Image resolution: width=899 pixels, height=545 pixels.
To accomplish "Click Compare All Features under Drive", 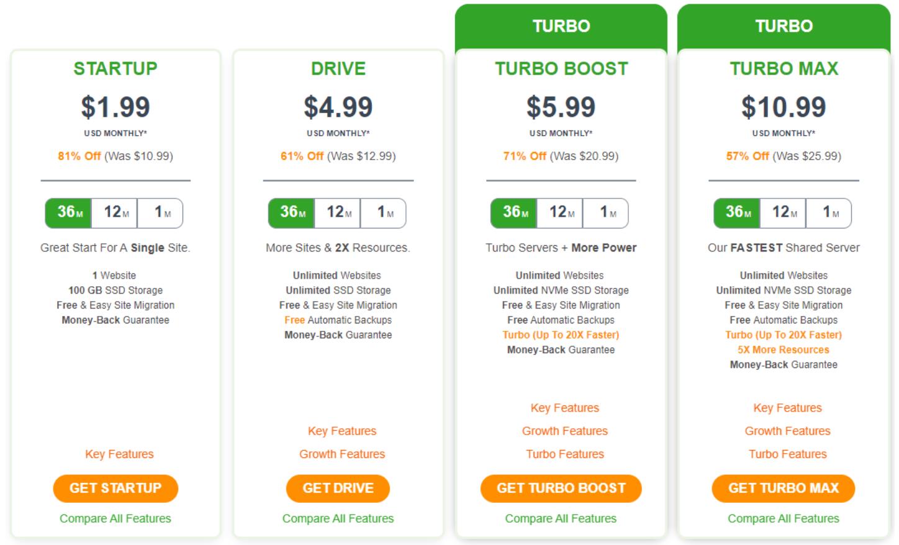I will tap(338, 519).
